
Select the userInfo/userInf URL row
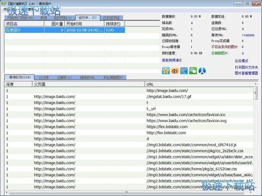(129, 163)
